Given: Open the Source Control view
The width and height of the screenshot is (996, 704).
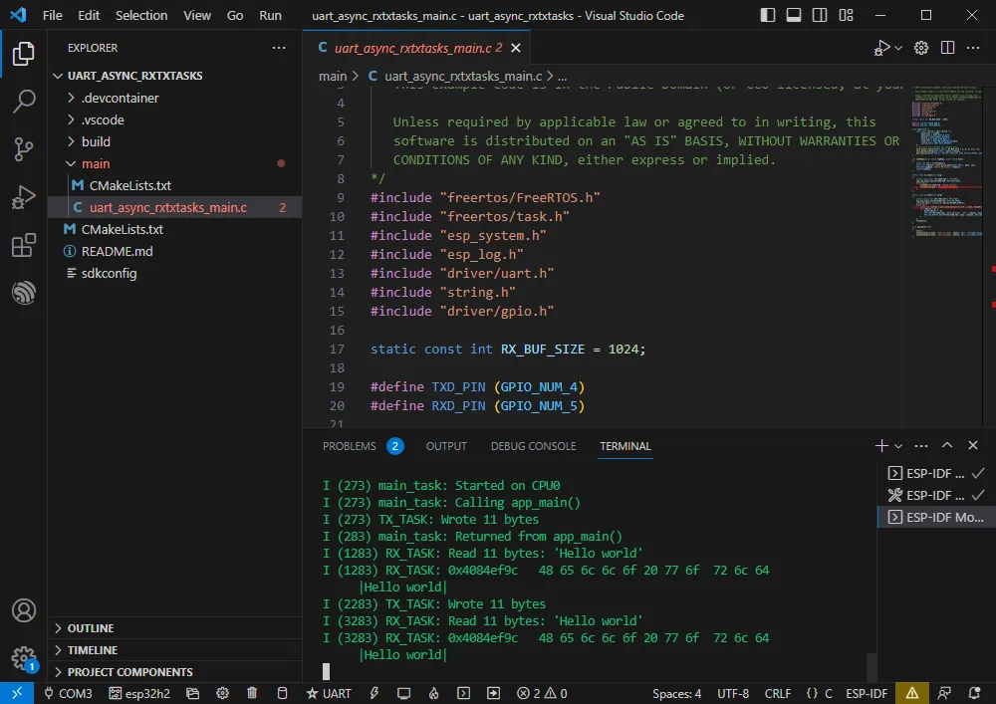Looking at the screenshot, I should pyautogui.click(x=24, y=149).
